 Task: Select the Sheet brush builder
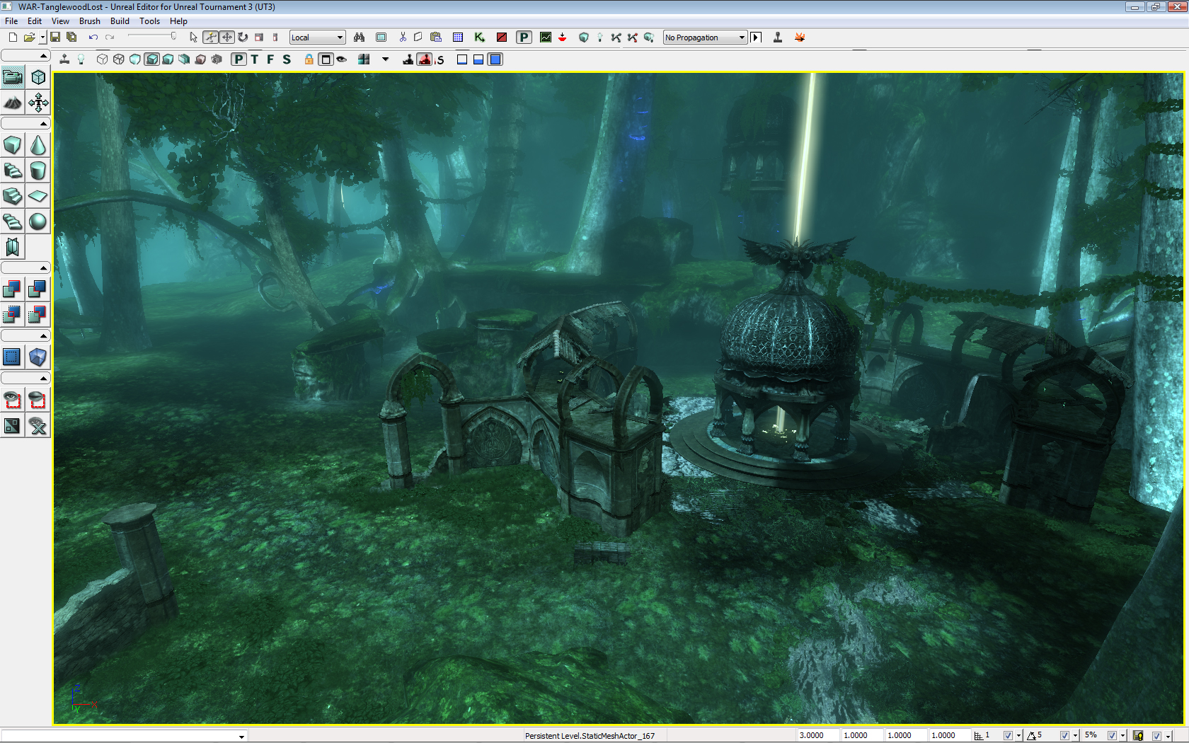[38, 196]
